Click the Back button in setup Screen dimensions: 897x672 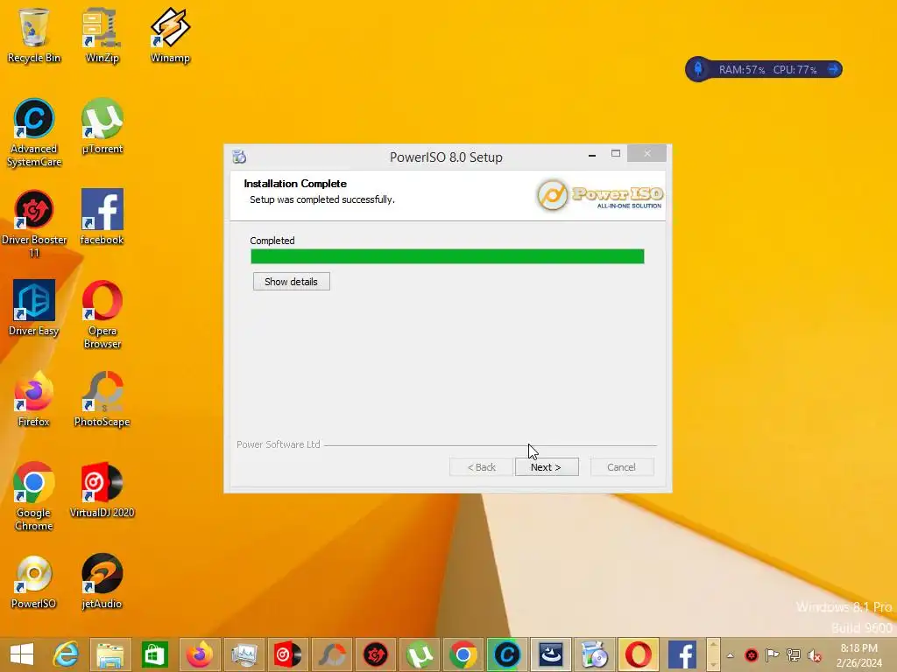(x=481, y=467)
